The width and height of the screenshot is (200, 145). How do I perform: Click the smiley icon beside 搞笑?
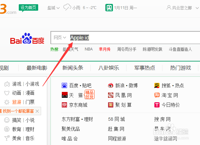point(7,120)
